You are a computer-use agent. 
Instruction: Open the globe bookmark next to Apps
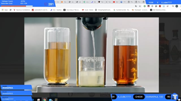click(x=10, y=10)
